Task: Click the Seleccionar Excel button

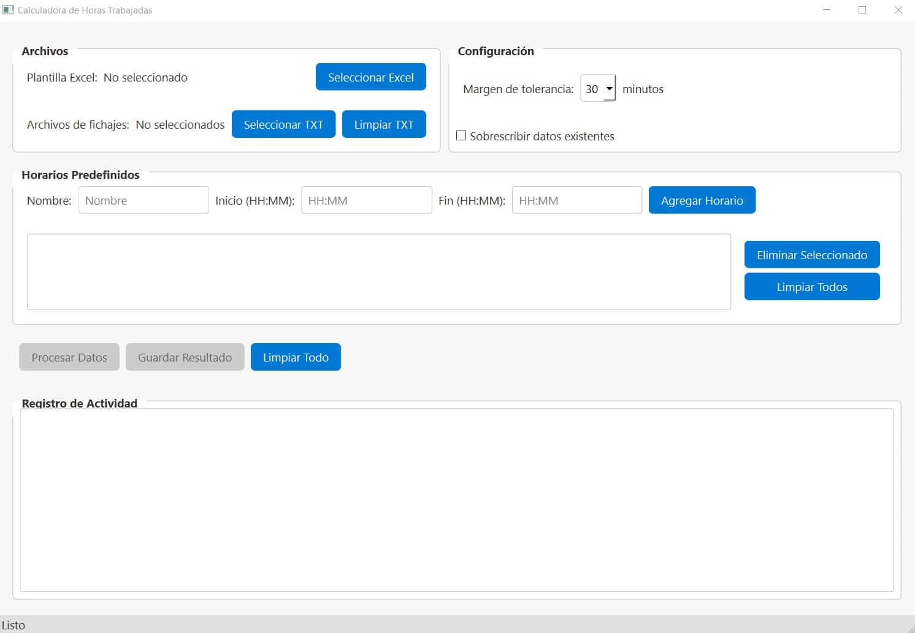Action: click(370, 77)
